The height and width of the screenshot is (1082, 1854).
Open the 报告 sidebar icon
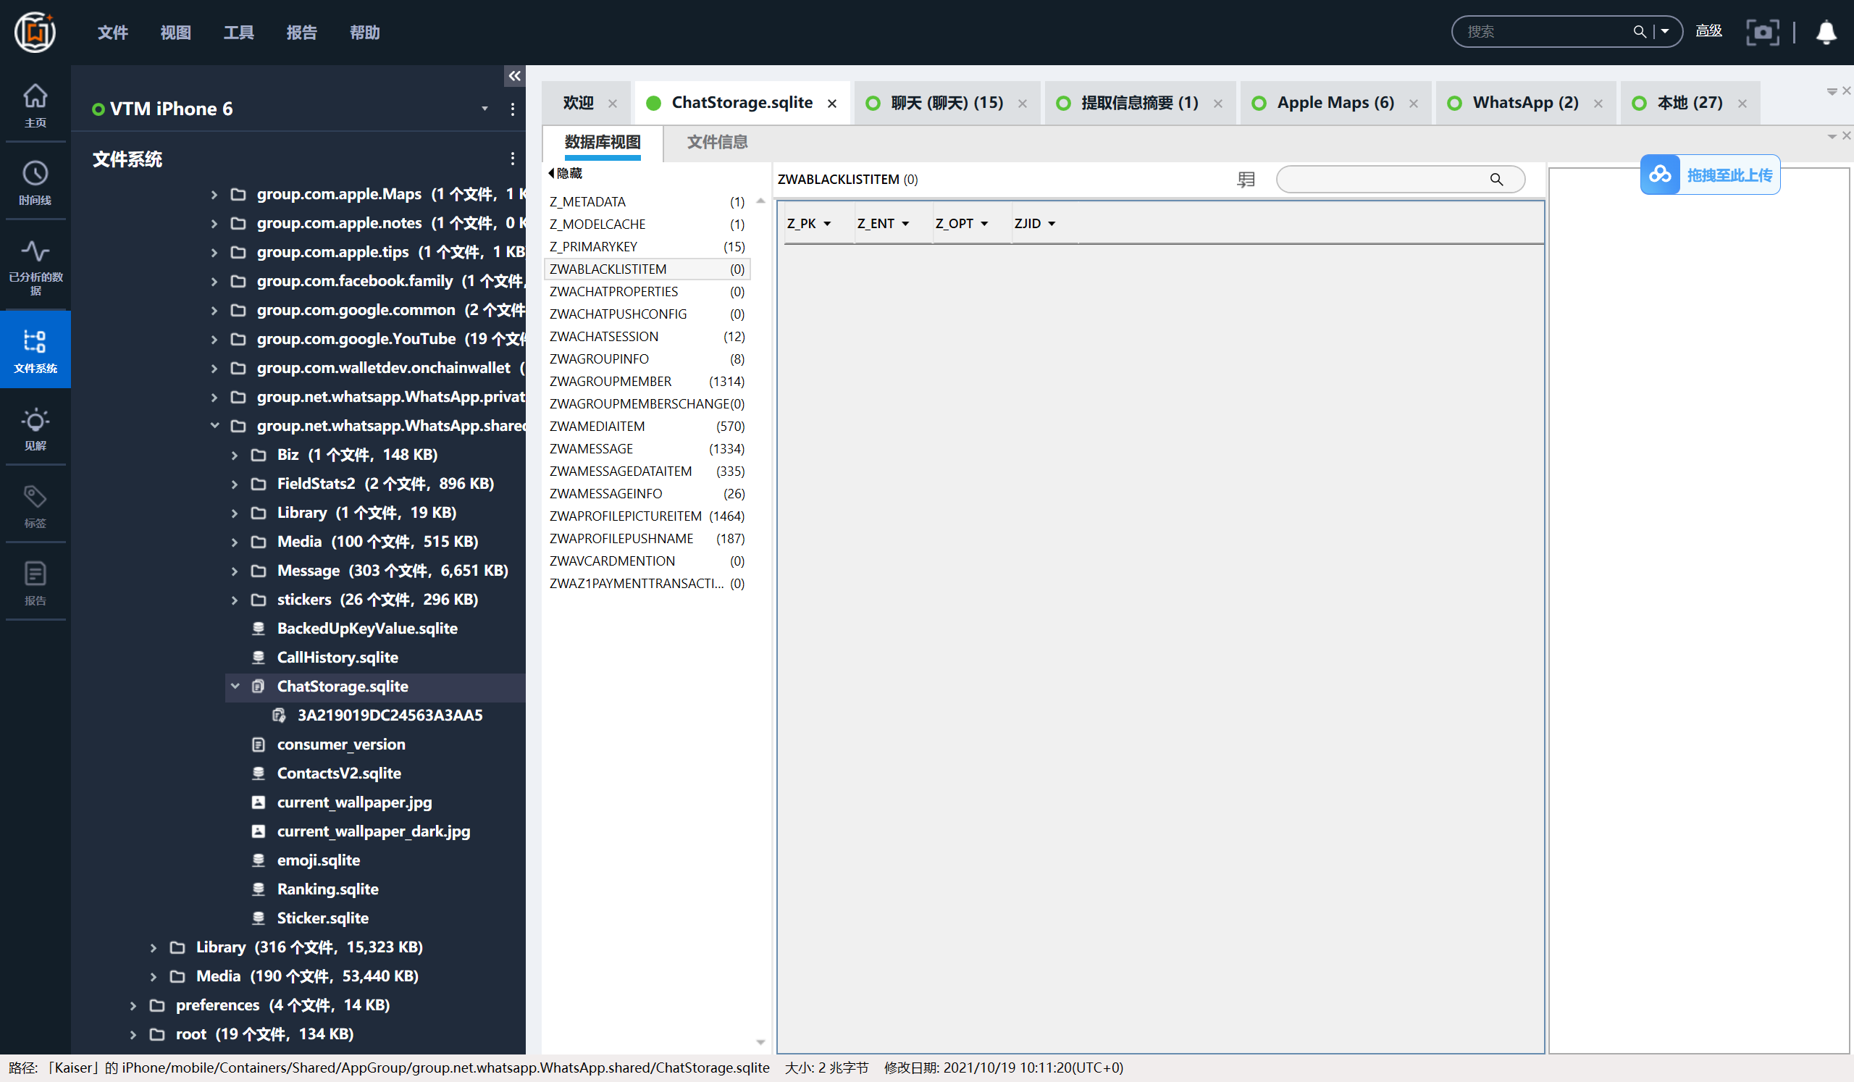(x=35, y=583)
